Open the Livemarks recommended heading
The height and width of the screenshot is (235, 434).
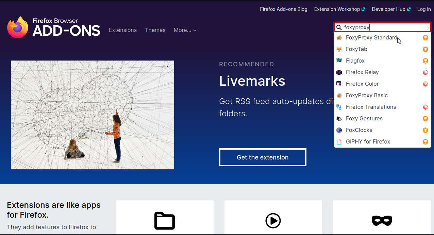(x=252, y=81)
